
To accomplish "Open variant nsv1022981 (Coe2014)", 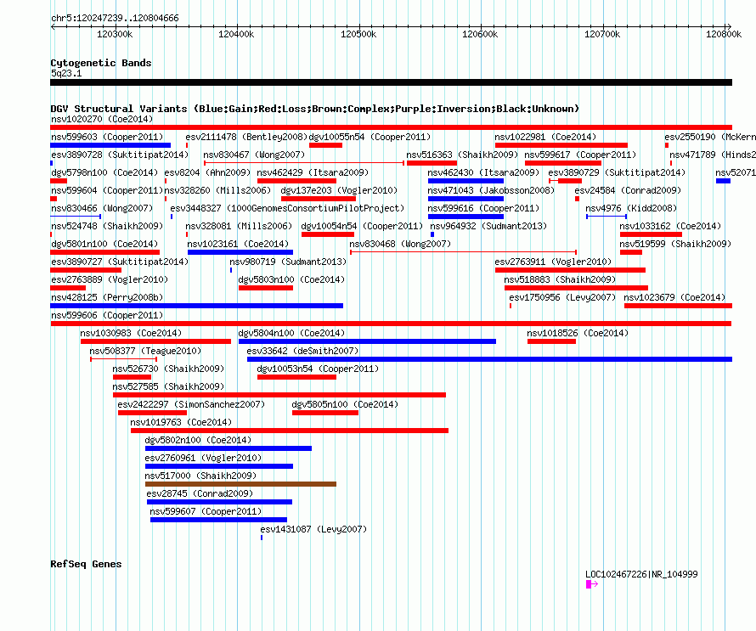I will 545,137.
